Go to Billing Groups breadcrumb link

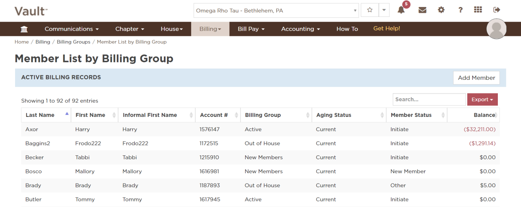73,42
